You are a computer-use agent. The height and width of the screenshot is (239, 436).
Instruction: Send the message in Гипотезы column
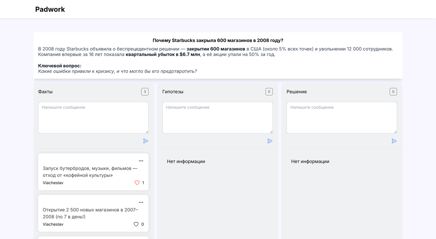270,141
